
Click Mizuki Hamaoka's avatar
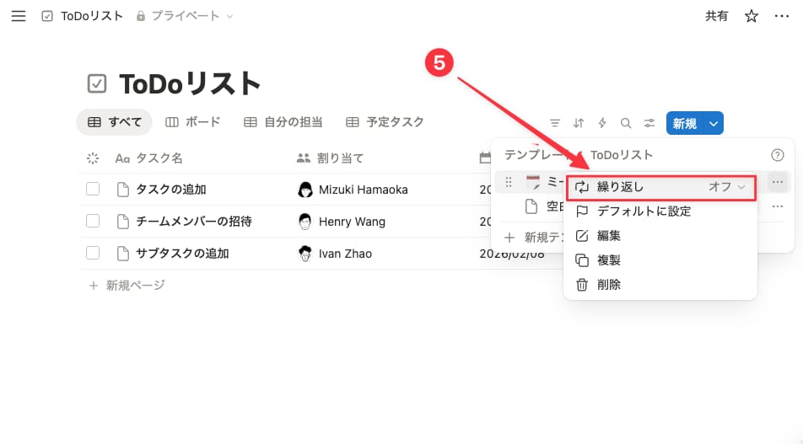pos(305,190)
